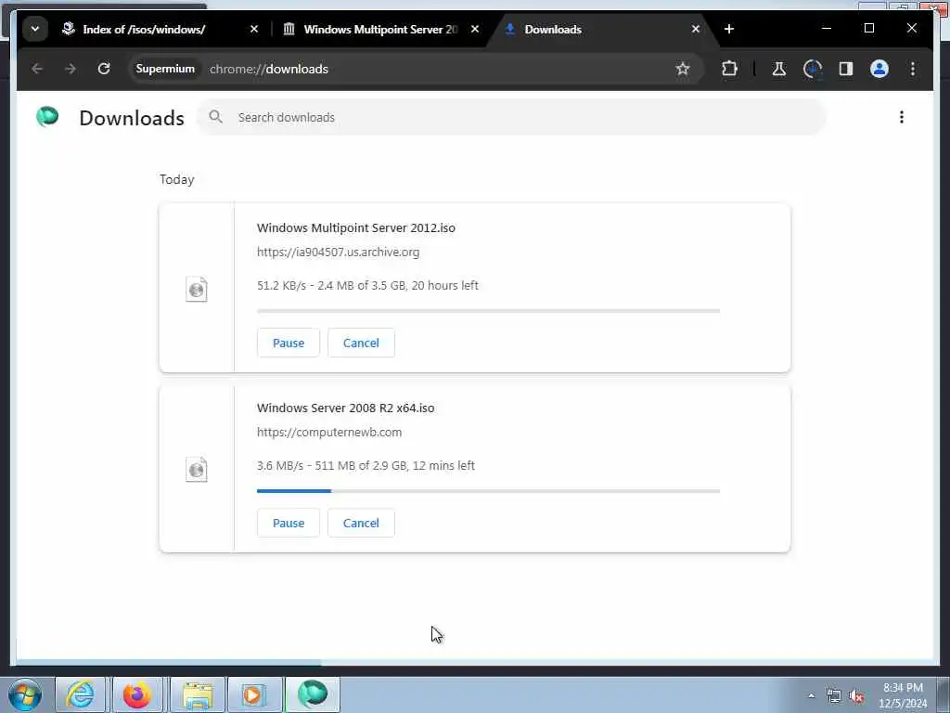Viewport: 950px width, 713px height.
Task: Show hidden tray icons arrow
Action: (811, 695)
